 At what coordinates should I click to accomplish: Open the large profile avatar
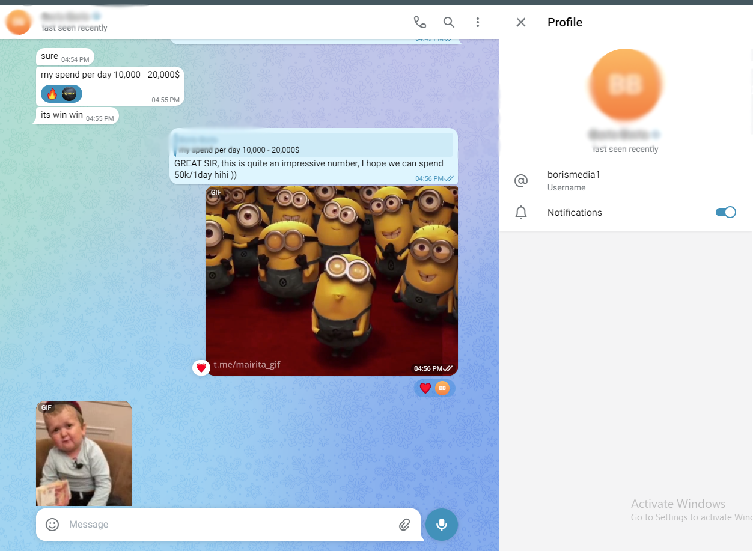pos(626,85)
